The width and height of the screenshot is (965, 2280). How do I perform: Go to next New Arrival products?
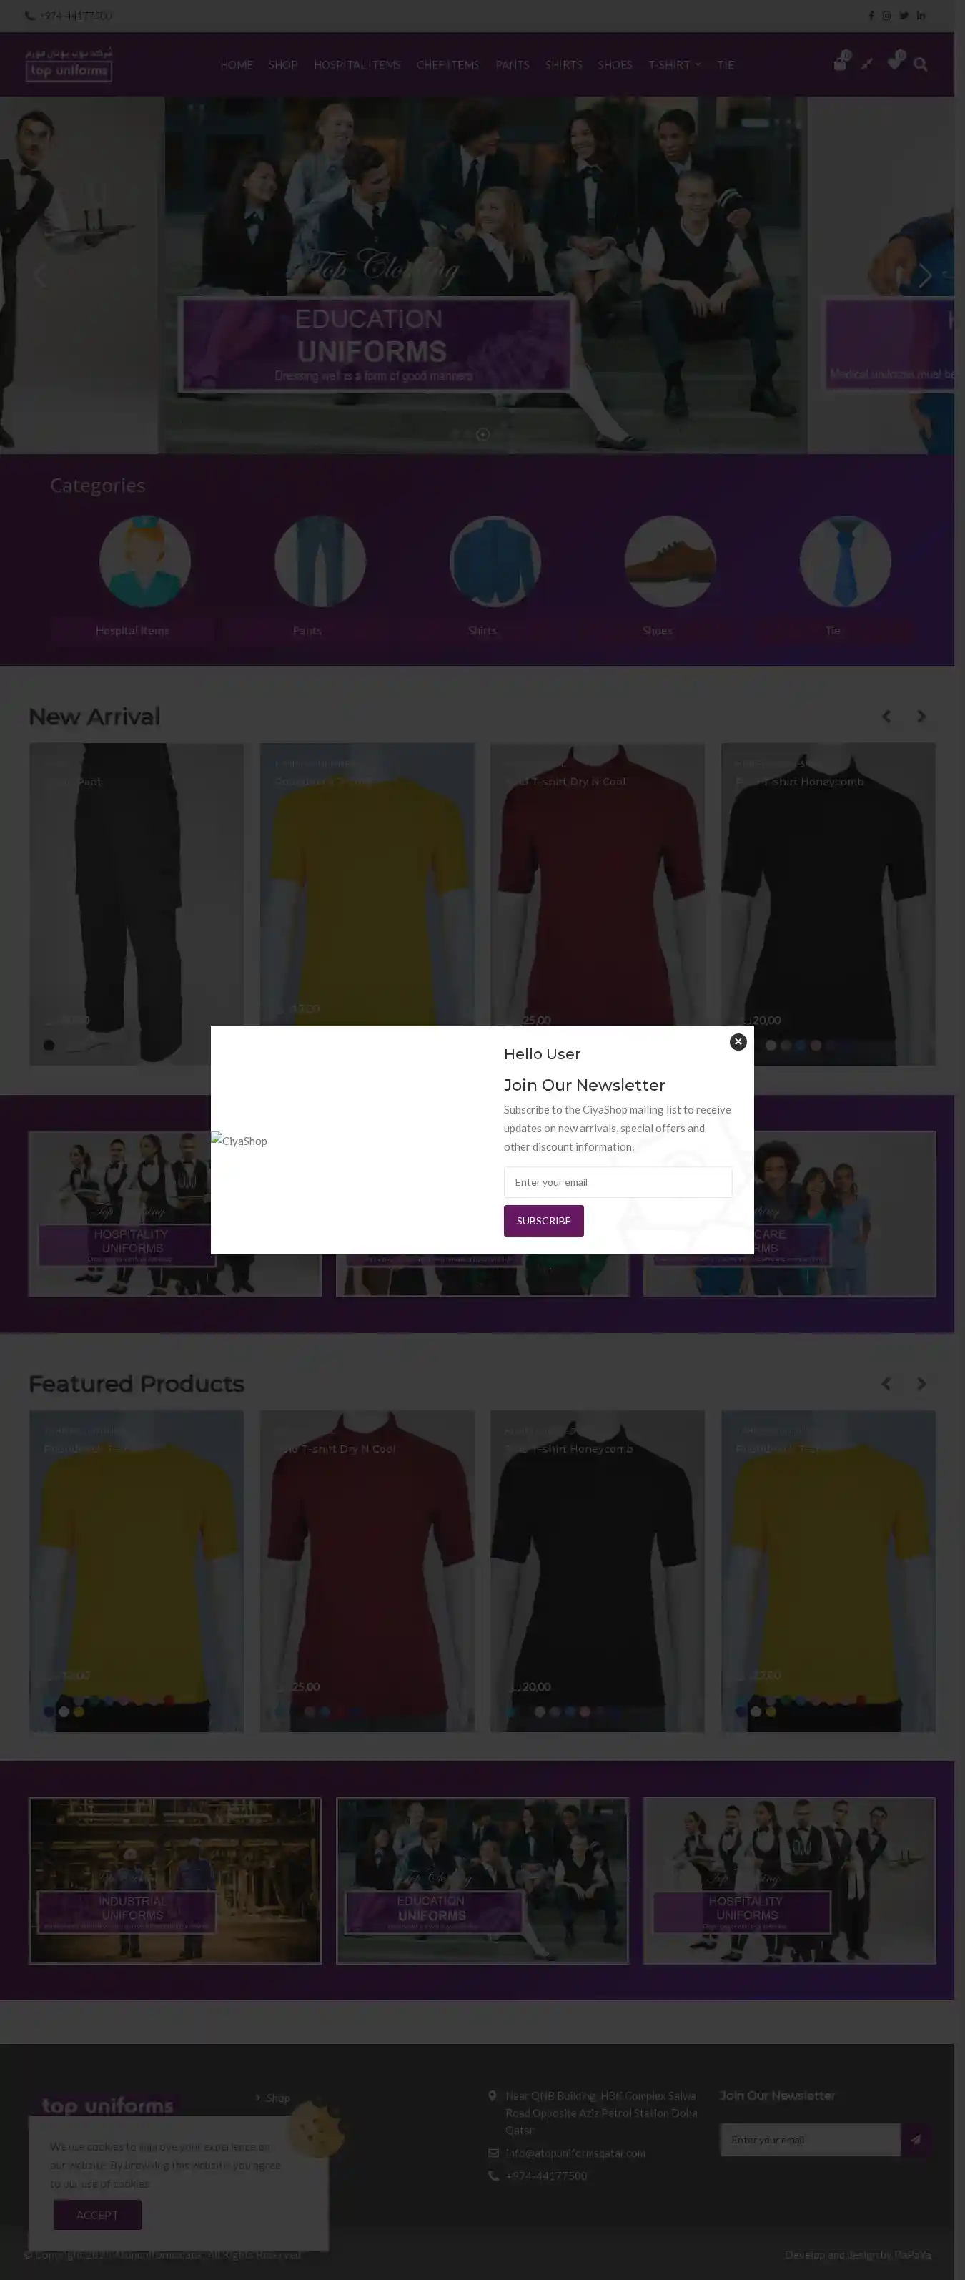921,716
